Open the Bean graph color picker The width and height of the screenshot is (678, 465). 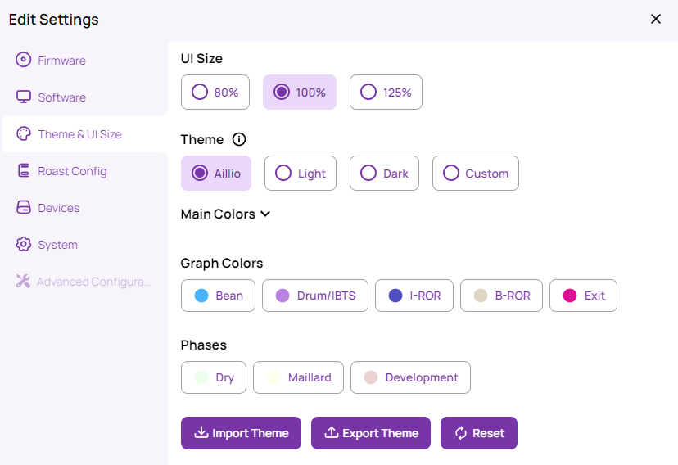[x=218, y=296]
